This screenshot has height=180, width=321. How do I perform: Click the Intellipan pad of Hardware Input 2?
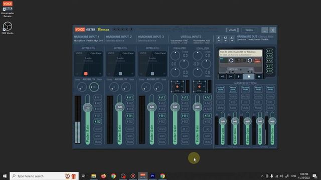120,64
